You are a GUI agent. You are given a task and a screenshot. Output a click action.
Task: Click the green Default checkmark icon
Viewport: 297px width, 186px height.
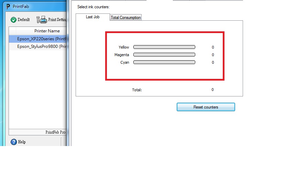tap(13, 20)
